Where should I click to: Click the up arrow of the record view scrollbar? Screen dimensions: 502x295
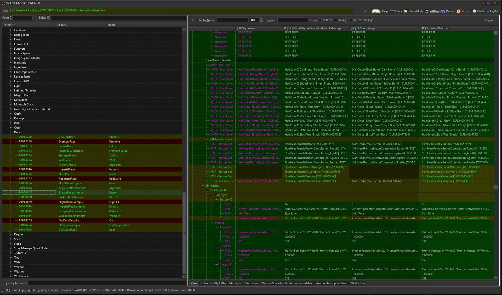point(496,33)
